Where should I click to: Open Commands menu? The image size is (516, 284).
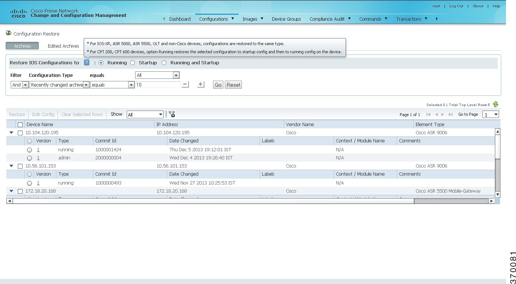pos(373,19)
